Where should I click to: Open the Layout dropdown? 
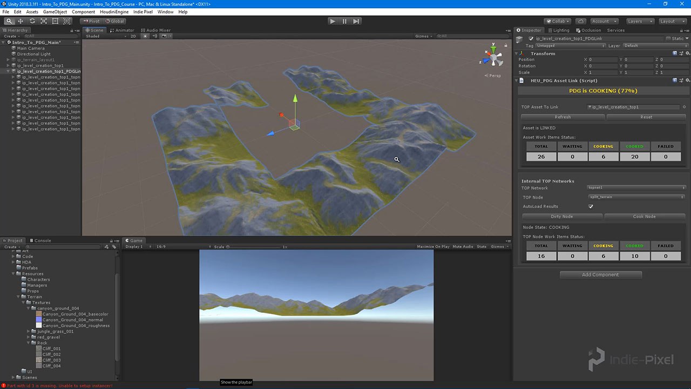click(672, 21)
